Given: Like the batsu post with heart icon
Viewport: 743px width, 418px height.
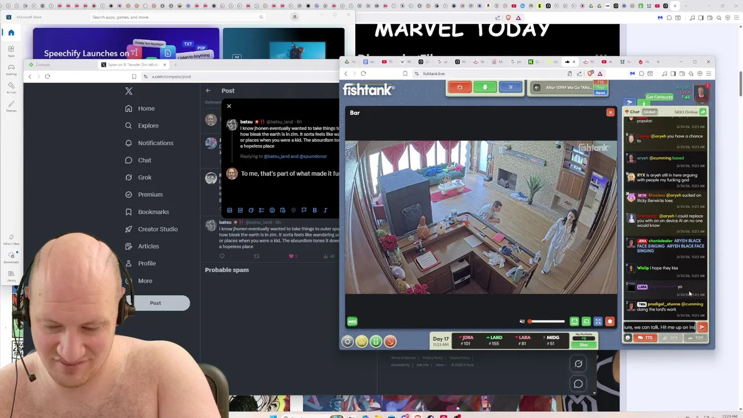Looking at the screenshot, I should [x=291, y=256].
